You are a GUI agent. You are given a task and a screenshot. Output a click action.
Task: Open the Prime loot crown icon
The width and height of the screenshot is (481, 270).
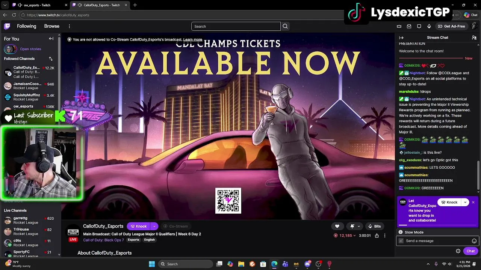click(399, 26)
